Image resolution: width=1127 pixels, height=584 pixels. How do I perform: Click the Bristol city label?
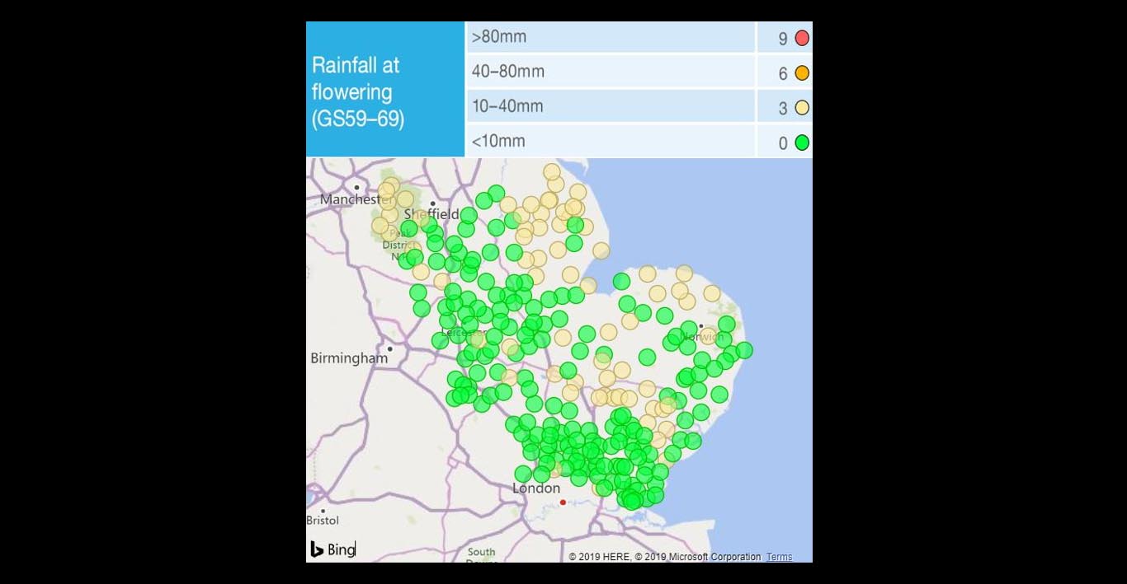[x=323, y=521]
